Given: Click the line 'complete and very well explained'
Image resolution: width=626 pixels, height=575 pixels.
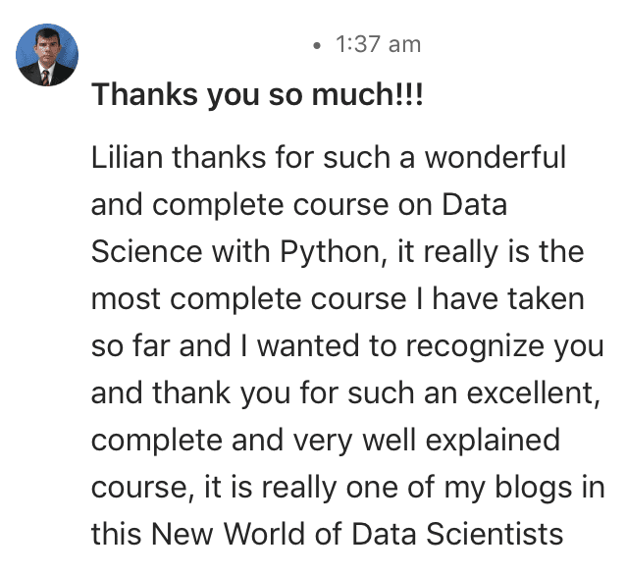Looking at the screenshot, I should point(326,441).
